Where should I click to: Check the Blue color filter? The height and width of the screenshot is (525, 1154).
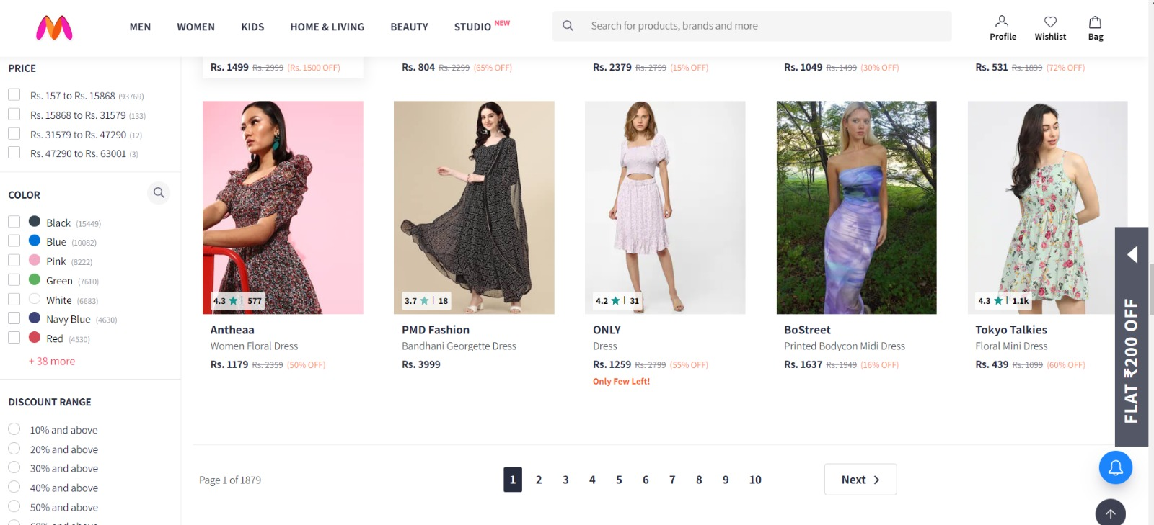[x=14, y=241]
